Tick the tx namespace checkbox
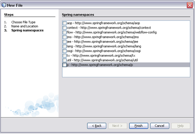 pos(64,56)
